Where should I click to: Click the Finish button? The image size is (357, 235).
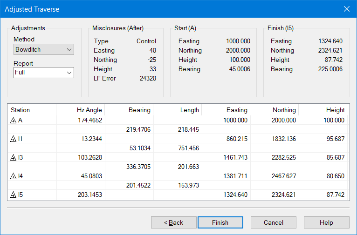pyautogui.click(x=220, y=222)
